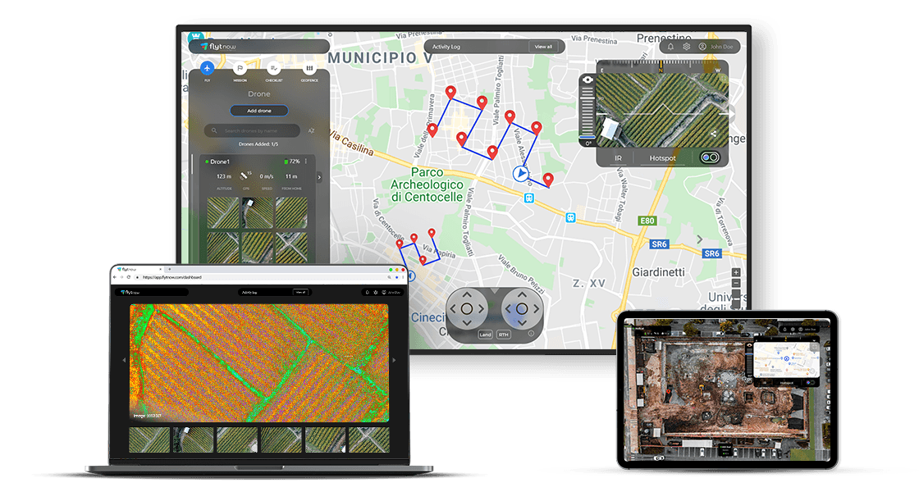Click the 72% battery indicator

coord(292,161)
